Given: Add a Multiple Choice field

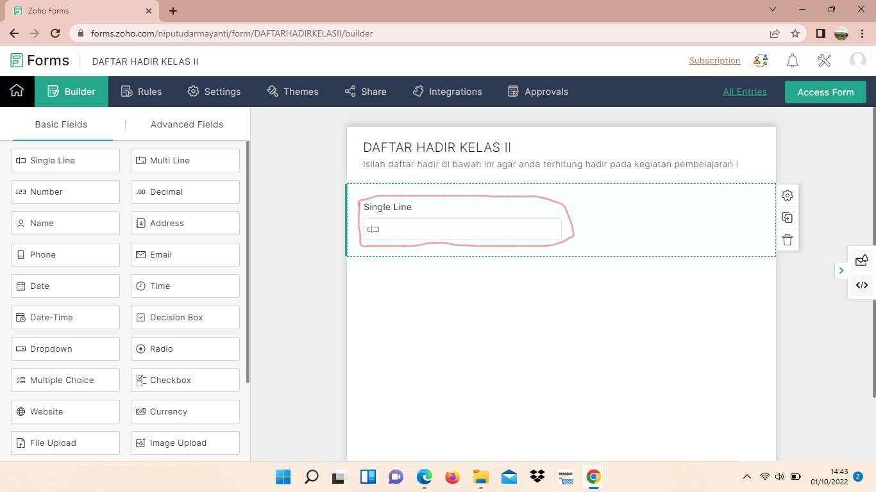Looking at the screenshot, I should tap(65, 381).
